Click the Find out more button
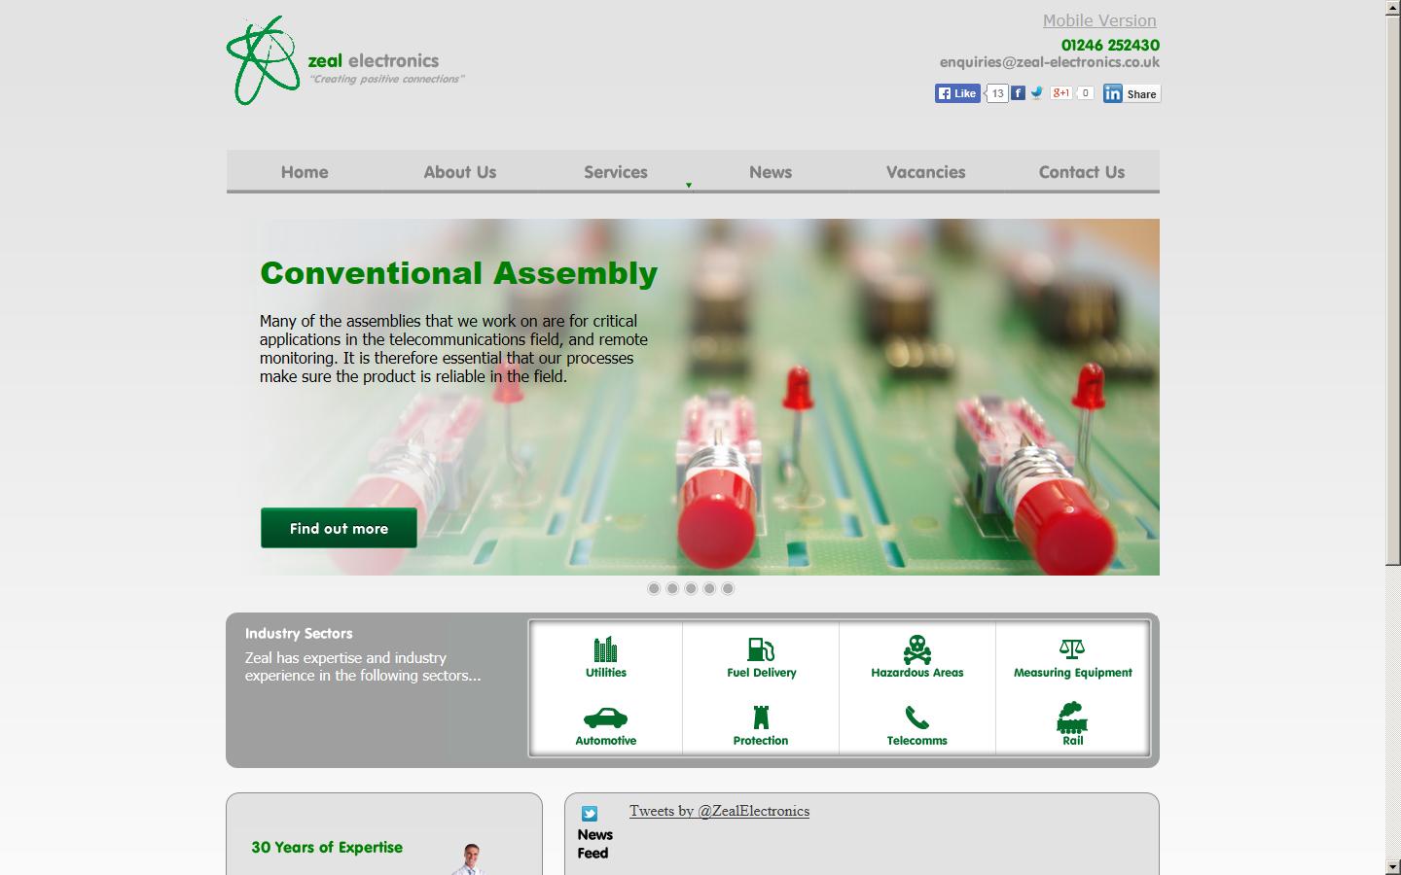This screenshot has width=1401, height=875. (339, 528)
